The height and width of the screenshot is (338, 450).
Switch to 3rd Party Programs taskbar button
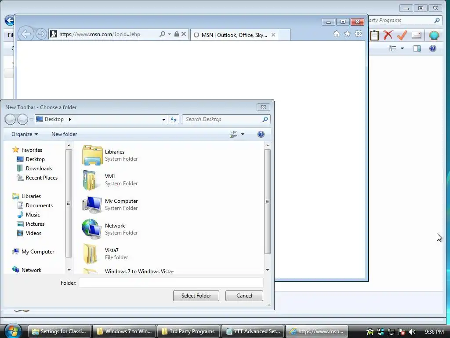click(x=188, y=331)
